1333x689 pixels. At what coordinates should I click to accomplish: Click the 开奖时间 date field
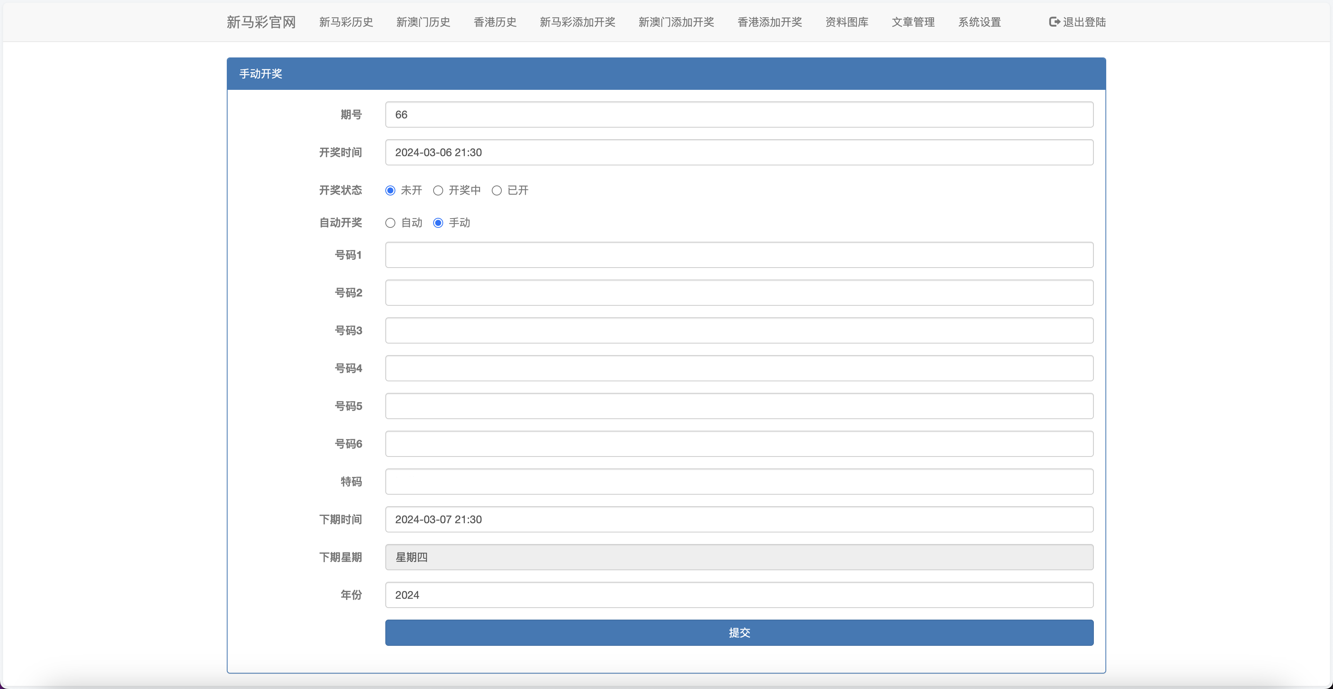pyautogui.click(x=738, y=152)
